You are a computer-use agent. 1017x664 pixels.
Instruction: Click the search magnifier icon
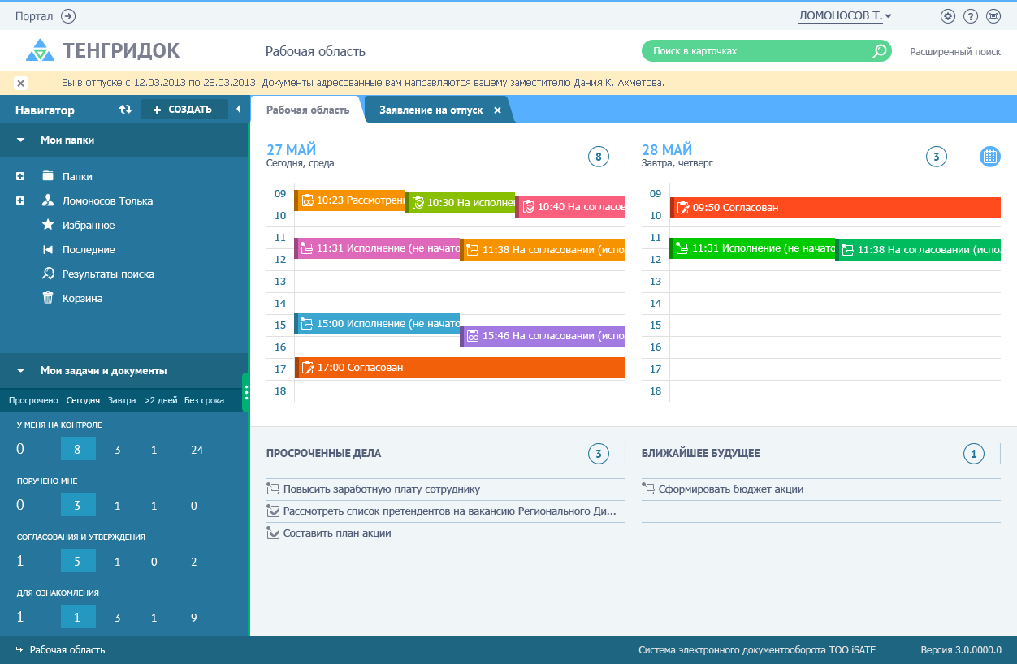tap(879, 51)
